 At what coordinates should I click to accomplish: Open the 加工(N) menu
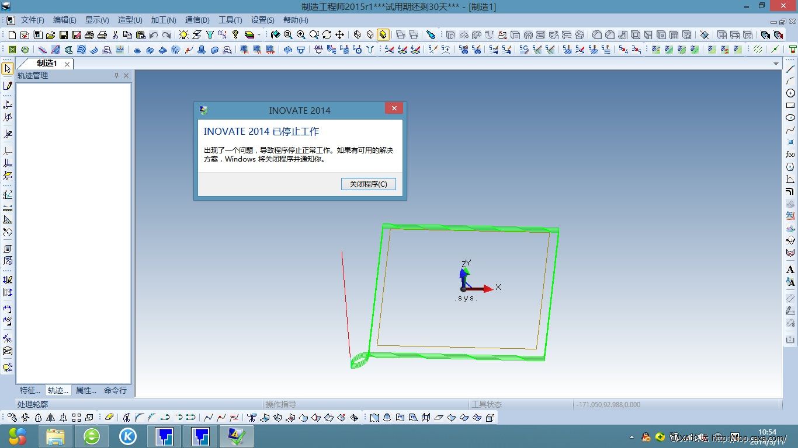(164, 20)
